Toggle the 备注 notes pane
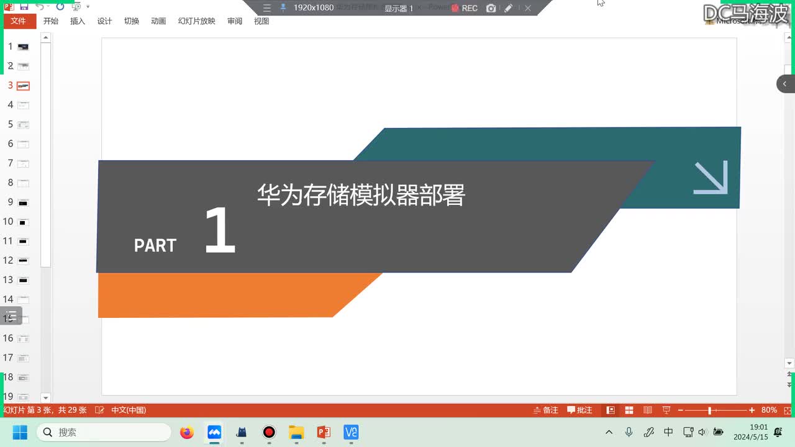This screenshot has width=795, height=447. pos(546,410)
